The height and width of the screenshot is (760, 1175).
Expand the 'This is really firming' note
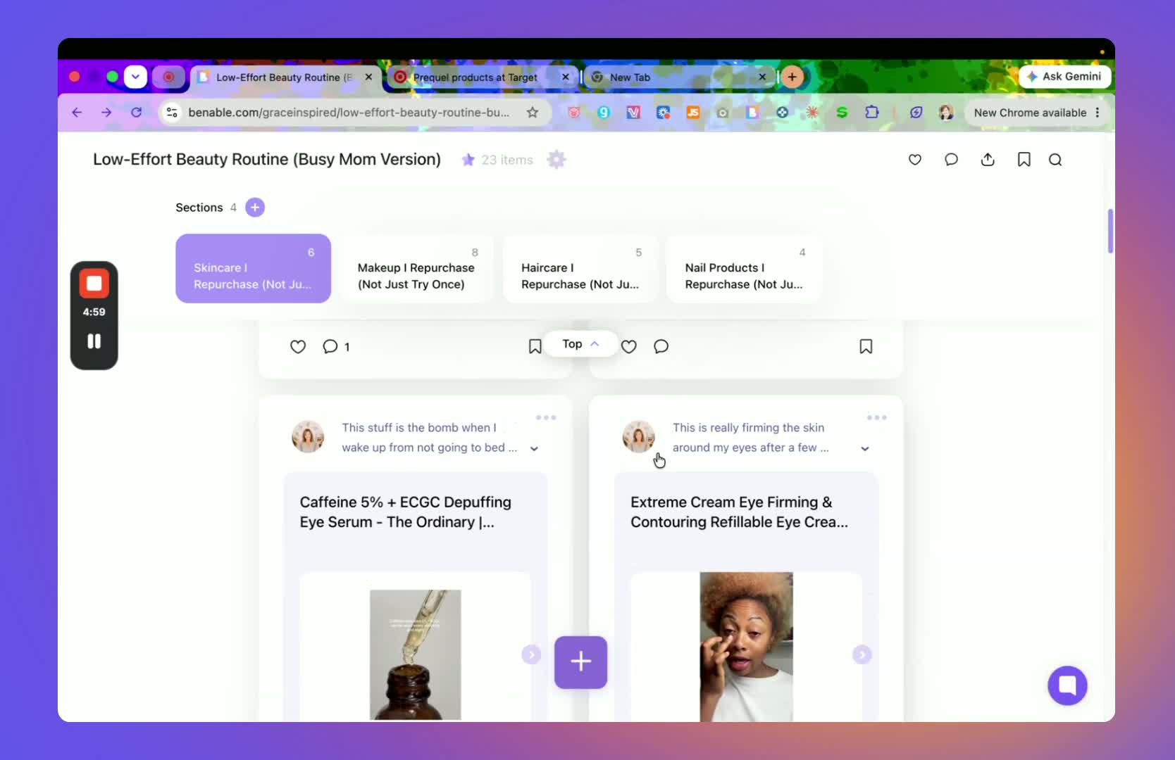pyautogui.click(x=865, y=448)
